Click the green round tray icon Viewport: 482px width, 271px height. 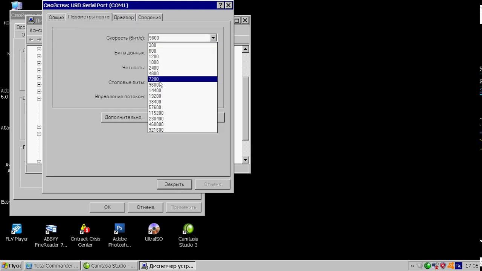(427, 266)
